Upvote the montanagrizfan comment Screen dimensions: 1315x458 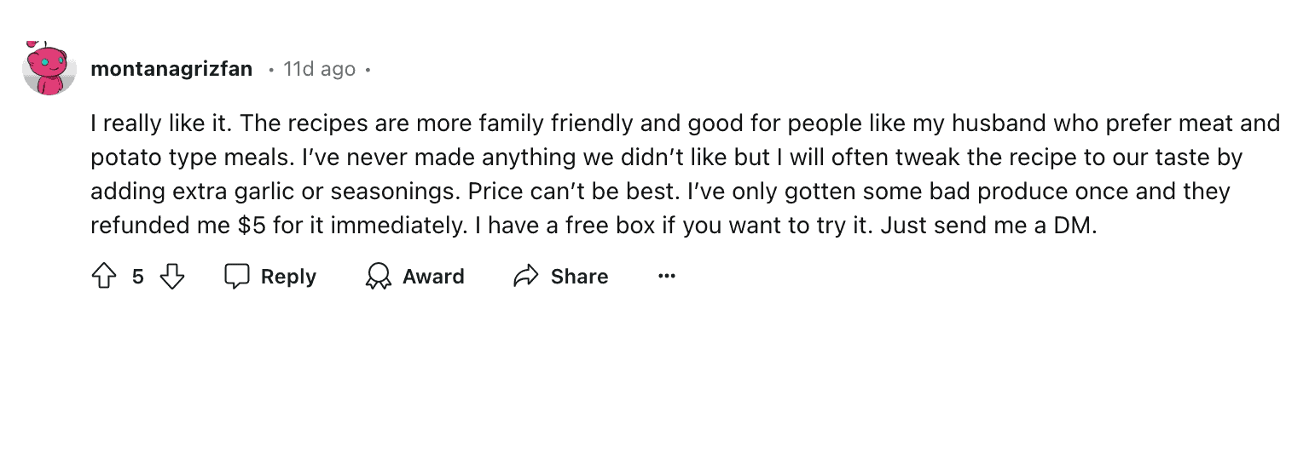coord(103,276)
